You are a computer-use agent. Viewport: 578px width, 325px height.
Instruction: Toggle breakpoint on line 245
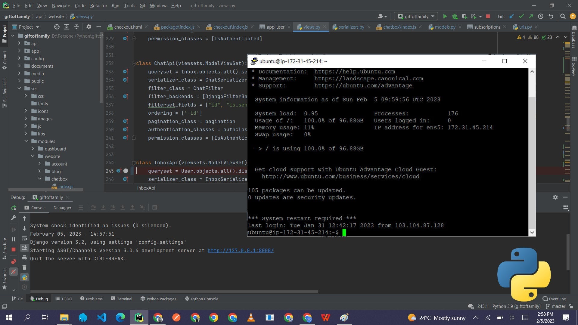click(x=126, y=171)
